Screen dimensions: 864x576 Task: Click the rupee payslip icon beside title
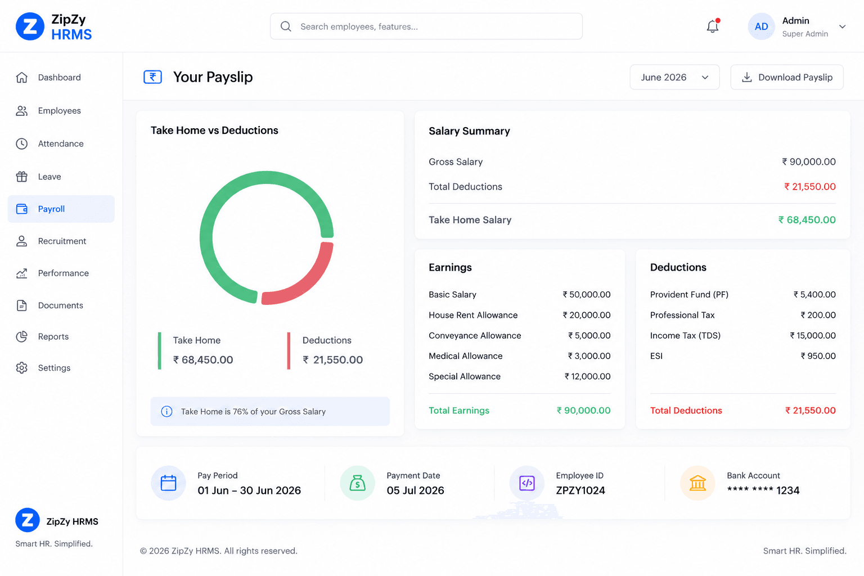[x=152, y=77]
